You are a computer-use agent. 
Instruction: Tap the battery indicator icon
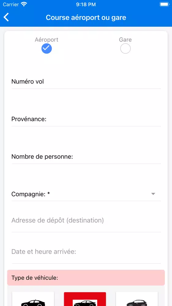pos(165,4)
